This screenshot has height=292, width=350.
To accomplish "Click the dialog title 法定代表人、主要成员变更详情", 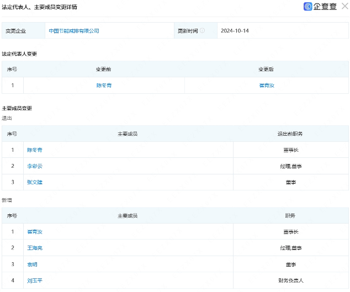I will (x=40, y=7).
